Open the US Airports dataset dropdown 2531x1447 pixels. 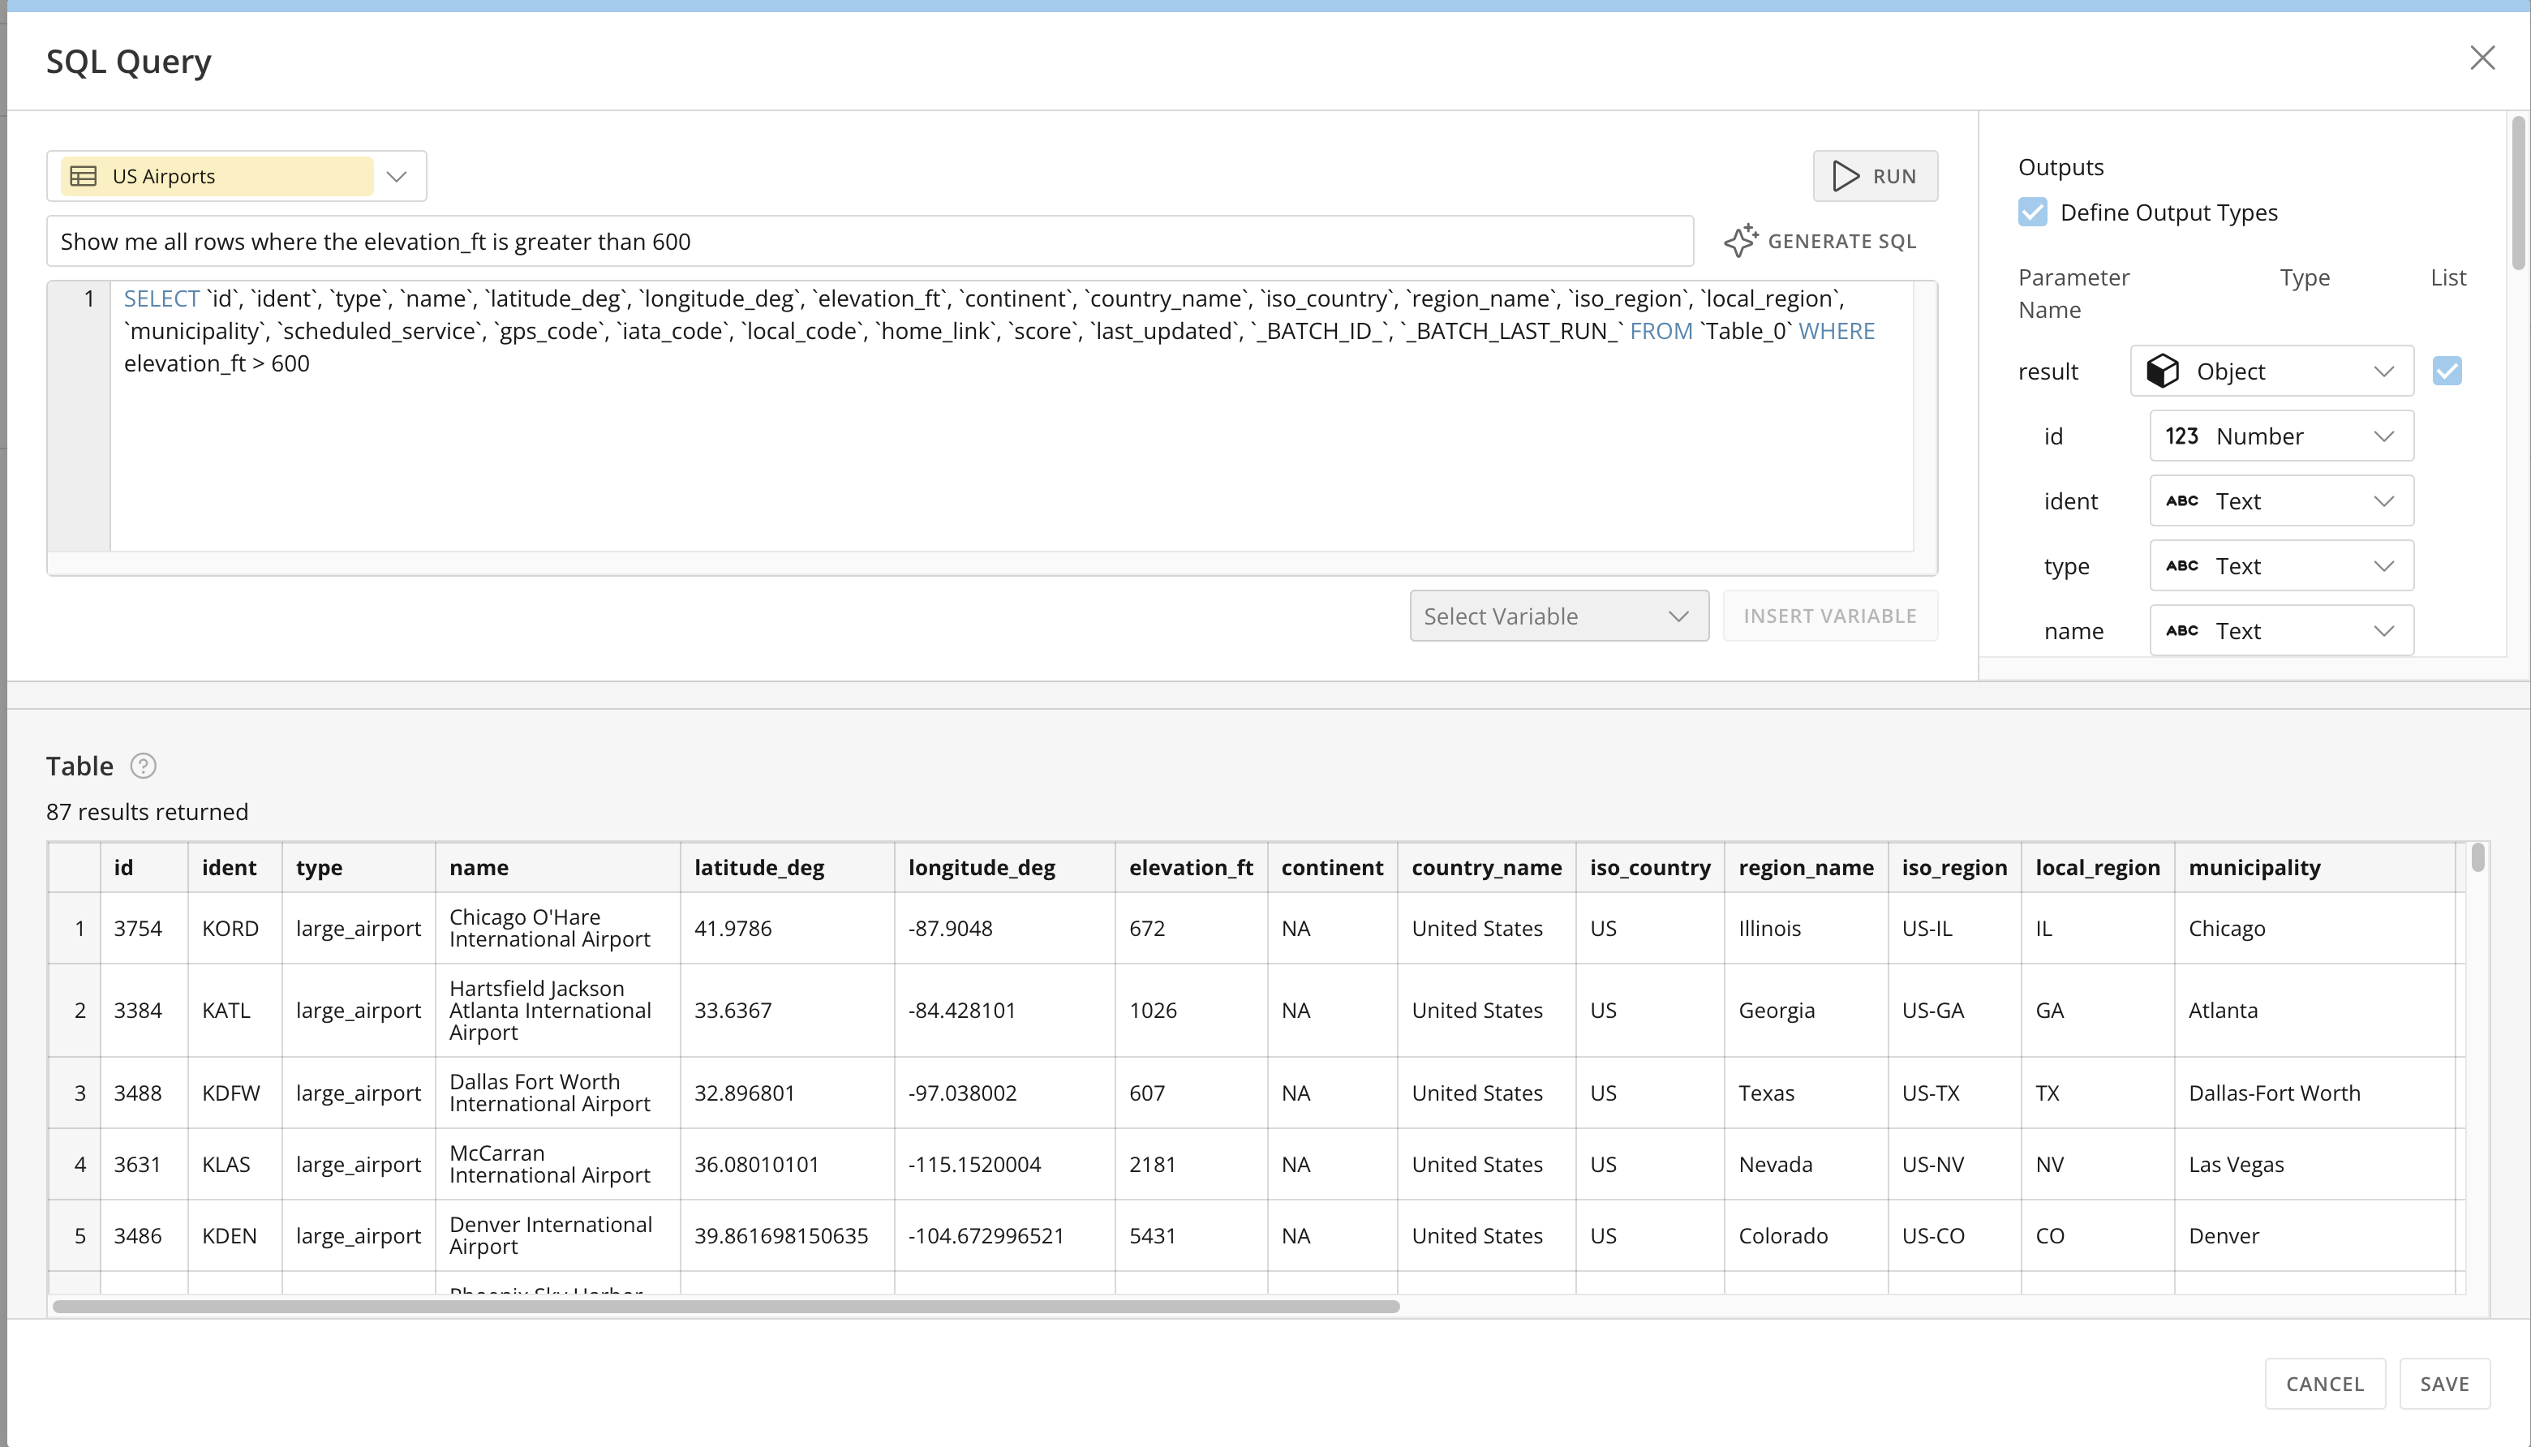[396, 176]
